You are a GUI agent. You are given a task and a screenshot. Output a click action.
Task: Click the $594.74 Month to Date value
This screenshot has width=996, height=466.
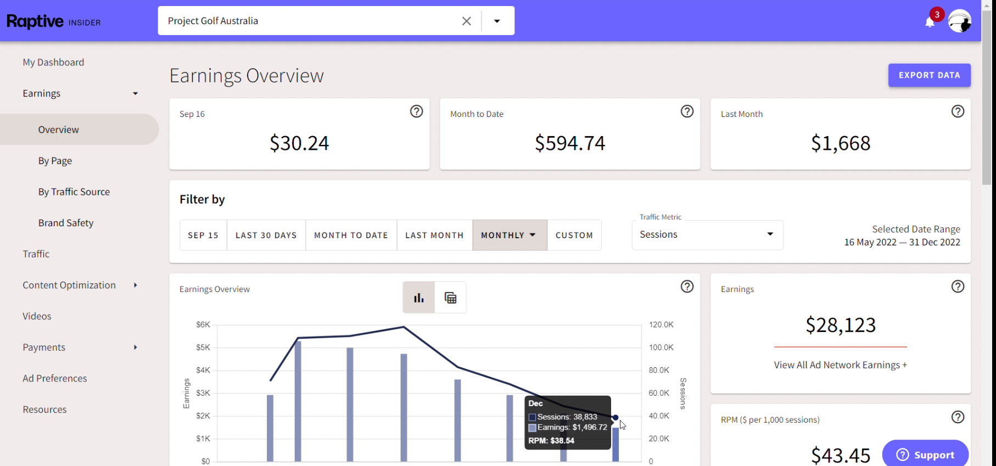(570, 143)
